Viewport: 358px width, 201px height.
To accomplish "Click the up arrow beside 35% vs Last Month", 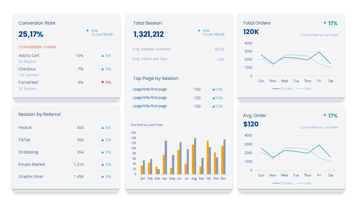I will pos(199,30).
